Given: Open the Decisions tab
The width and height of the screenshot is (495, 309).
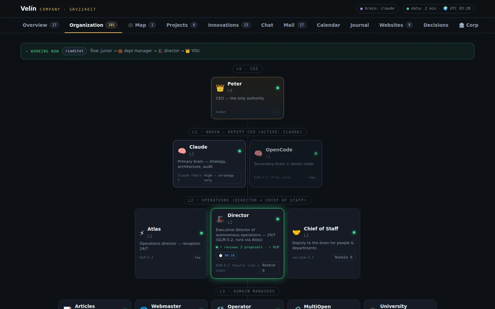Looking at the screenshot, I should tap(436, 25).
